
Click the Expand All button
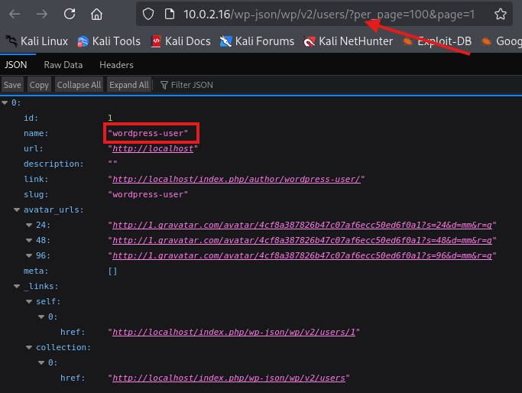pyautogui.click(x=128, y=85)
